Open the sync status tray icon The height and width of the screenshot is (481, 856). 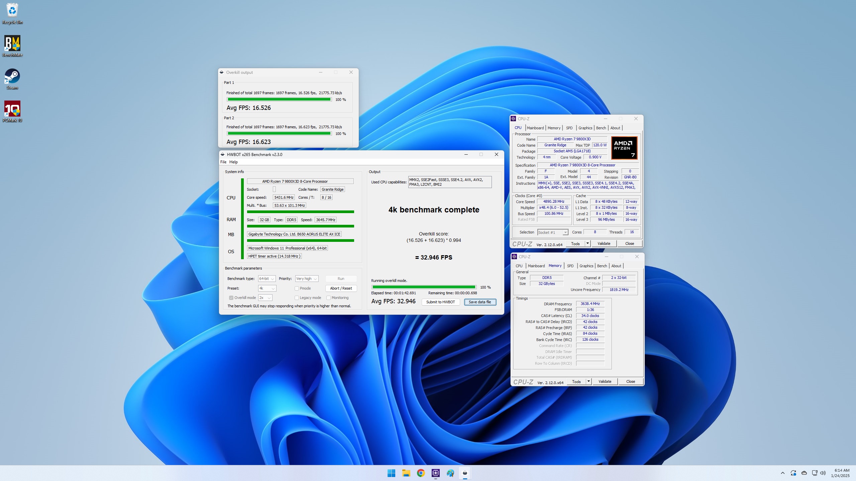tap(793, 473)
